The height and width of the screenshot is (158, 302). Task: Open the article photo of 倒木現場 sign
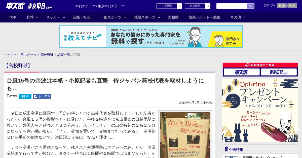tap(185, 135)
